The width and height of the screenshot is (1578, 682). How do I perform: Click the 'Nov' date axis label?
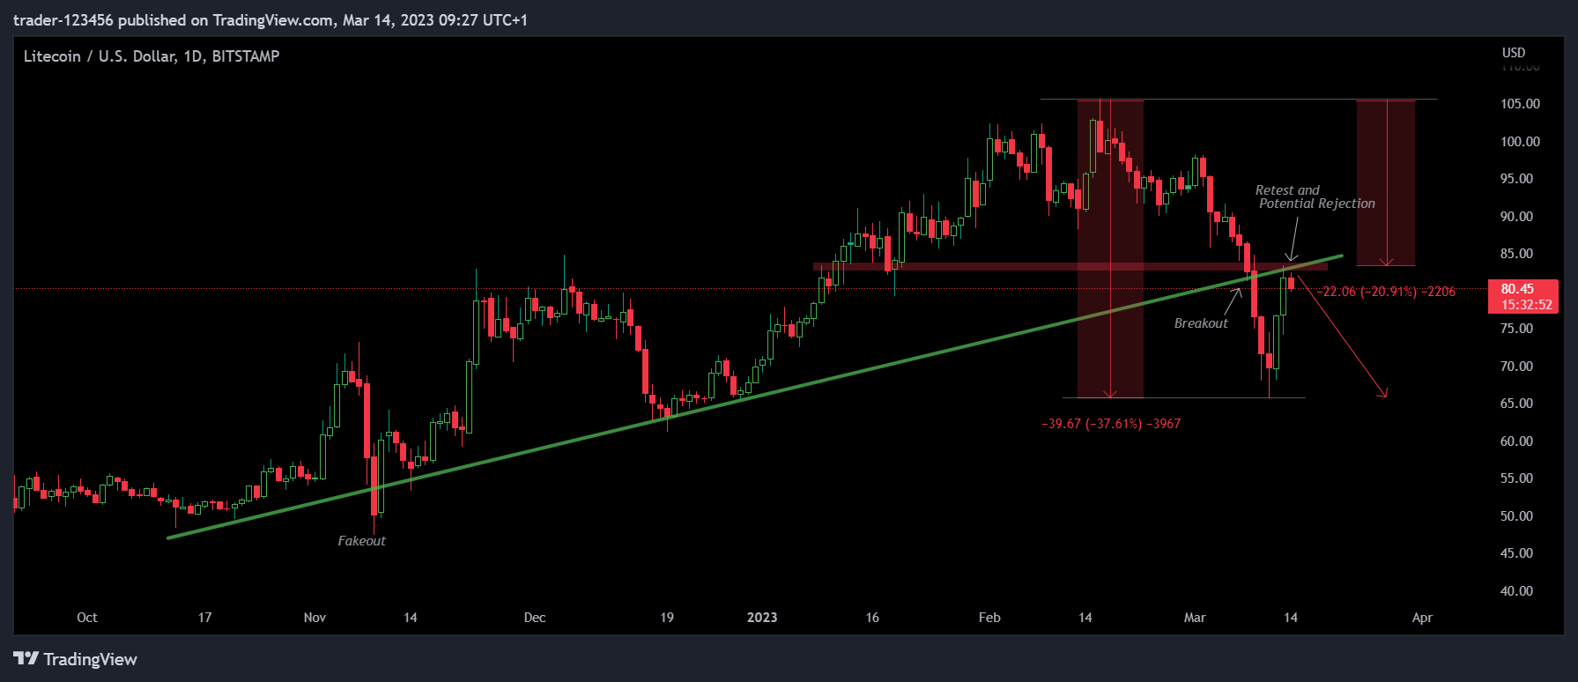315,618
